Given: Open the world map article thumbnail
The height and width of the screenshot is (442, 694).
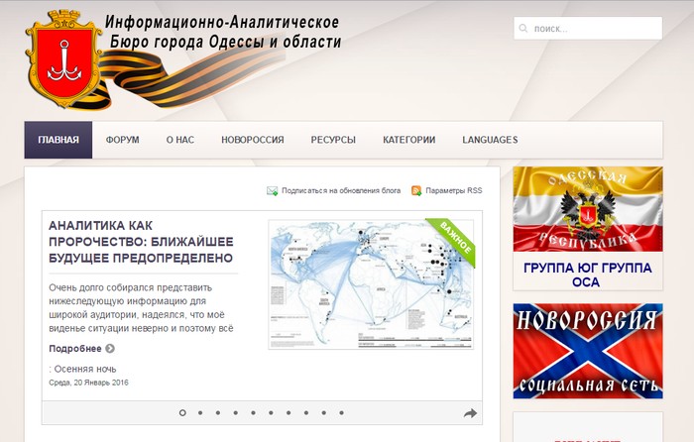Looking at the screenshot, I should [371, 284].
